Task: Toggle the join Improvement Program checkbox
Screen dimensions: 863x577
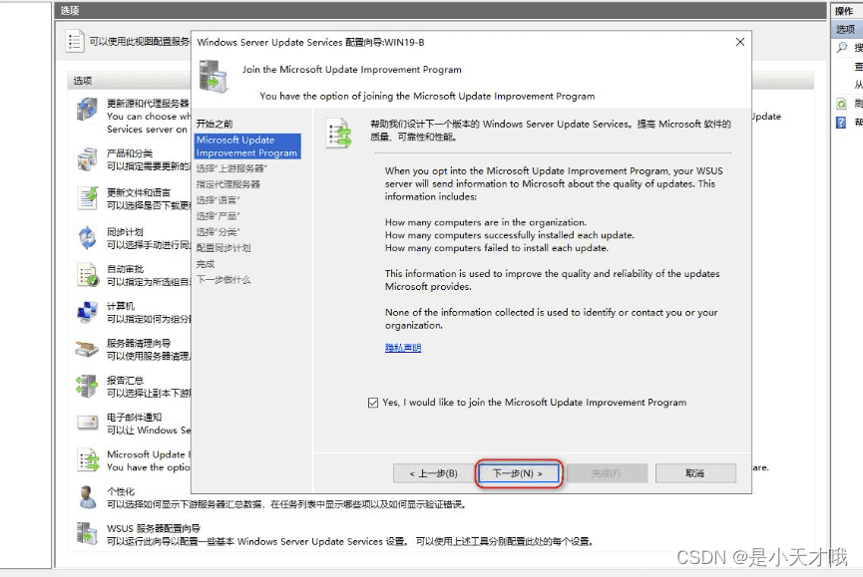Action: coord(373,403)
